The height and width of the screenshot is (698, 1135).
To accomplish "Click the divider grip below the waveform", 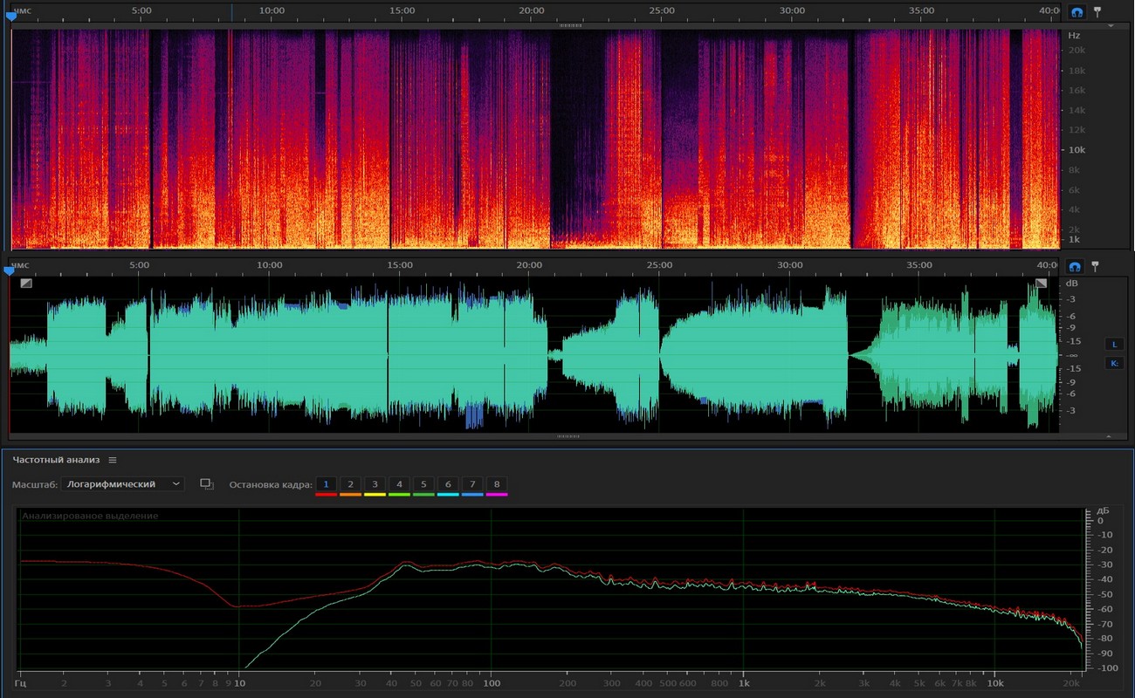I will [x=568, y=435].
